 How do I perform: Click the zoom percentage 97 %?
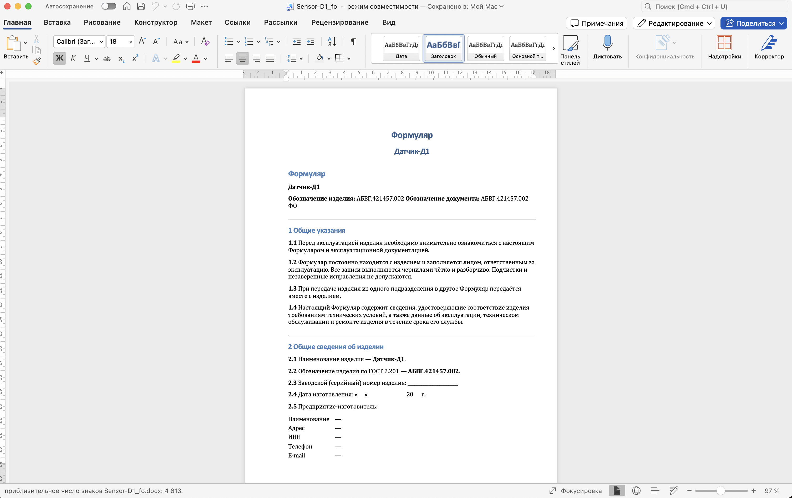[x=772, y=490]
